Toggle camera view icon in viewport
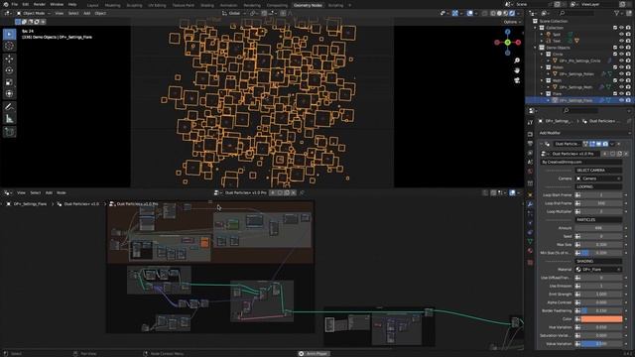The height and width of the screenshot is (357, 635). point(517,80)
